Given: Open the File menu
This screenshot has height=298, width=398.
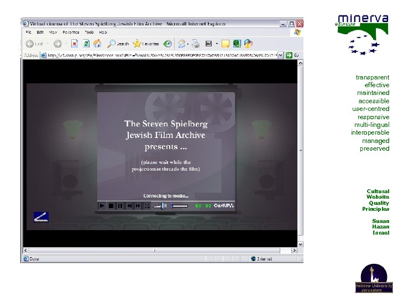Looking at the screenshot, I should tap(28, 32).
